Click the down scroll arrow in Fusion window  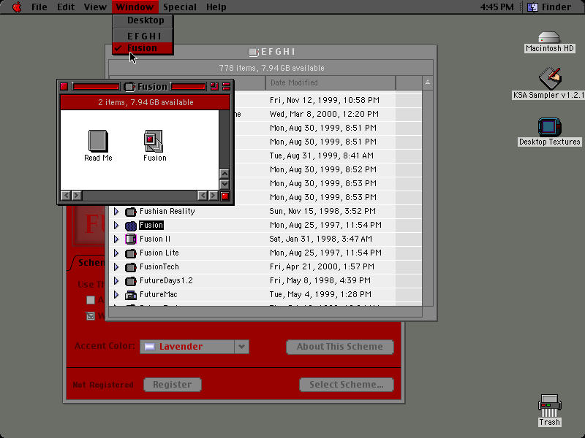tap(224, 184)
